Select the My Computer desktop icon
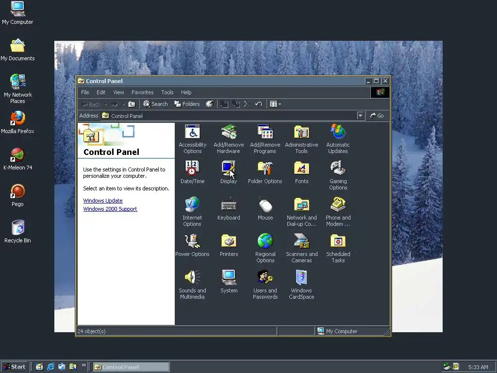The image size is (497, 373). click(x=17, y=13)
